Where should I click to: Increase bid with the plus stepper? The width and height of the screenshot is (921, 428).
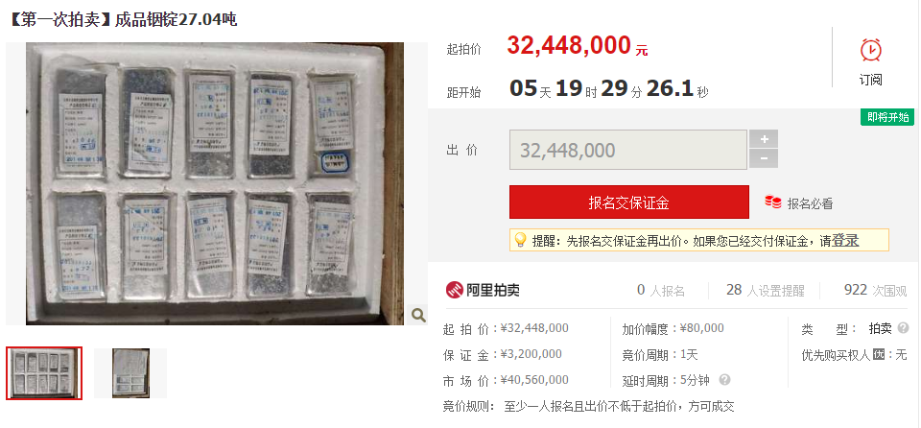(764, 139)
